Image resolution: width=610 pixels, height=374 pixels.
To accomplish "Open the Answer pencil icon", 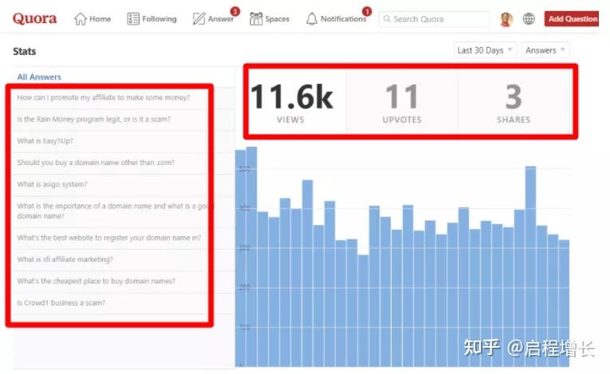I will [199, 18].
